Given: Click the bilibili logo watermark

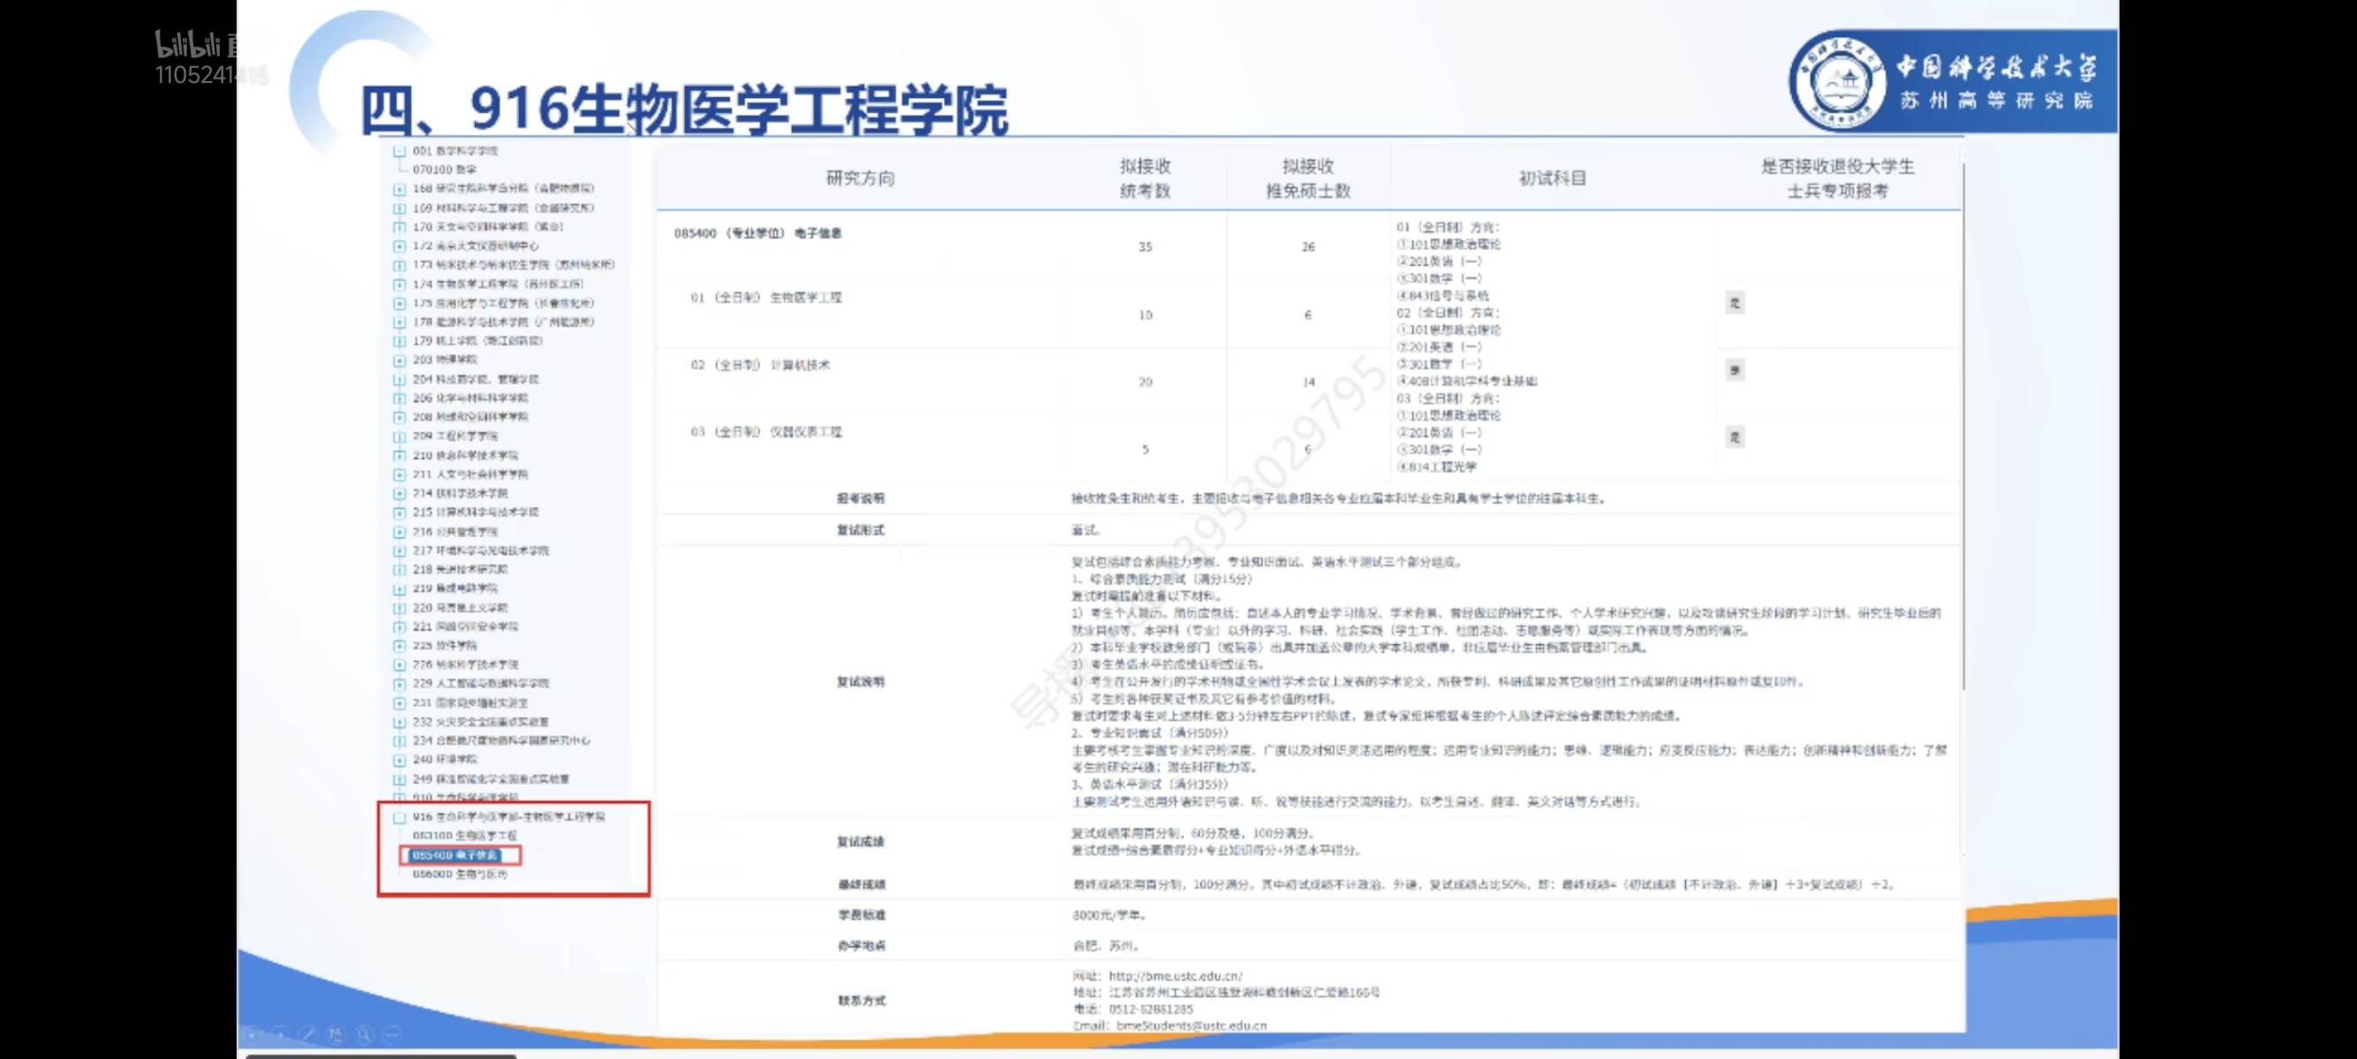Looking at the screenshot, I should coord(187,43).
